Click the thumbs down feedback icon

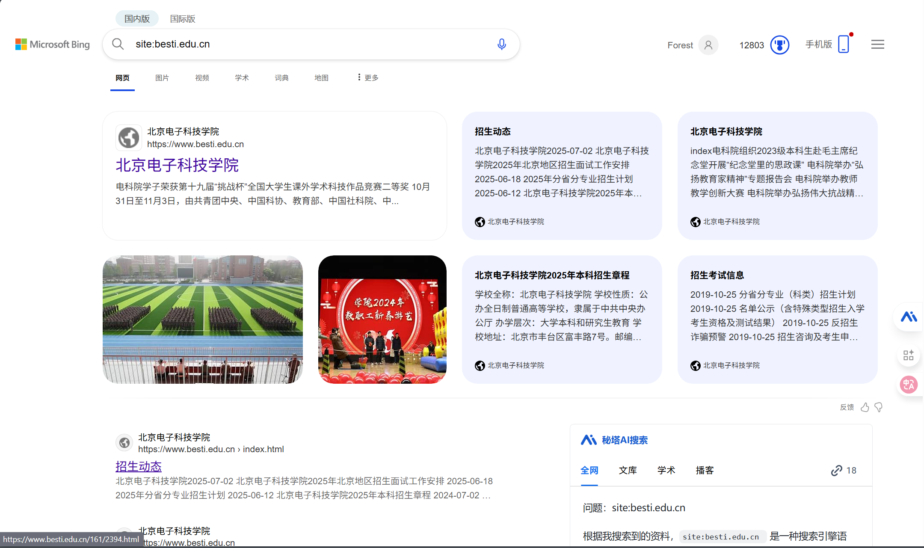coord(879,407)
